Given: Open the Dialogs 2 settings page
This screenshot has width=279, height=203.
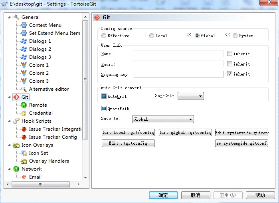Looking at the screenshot, I should tap(40, 49).
